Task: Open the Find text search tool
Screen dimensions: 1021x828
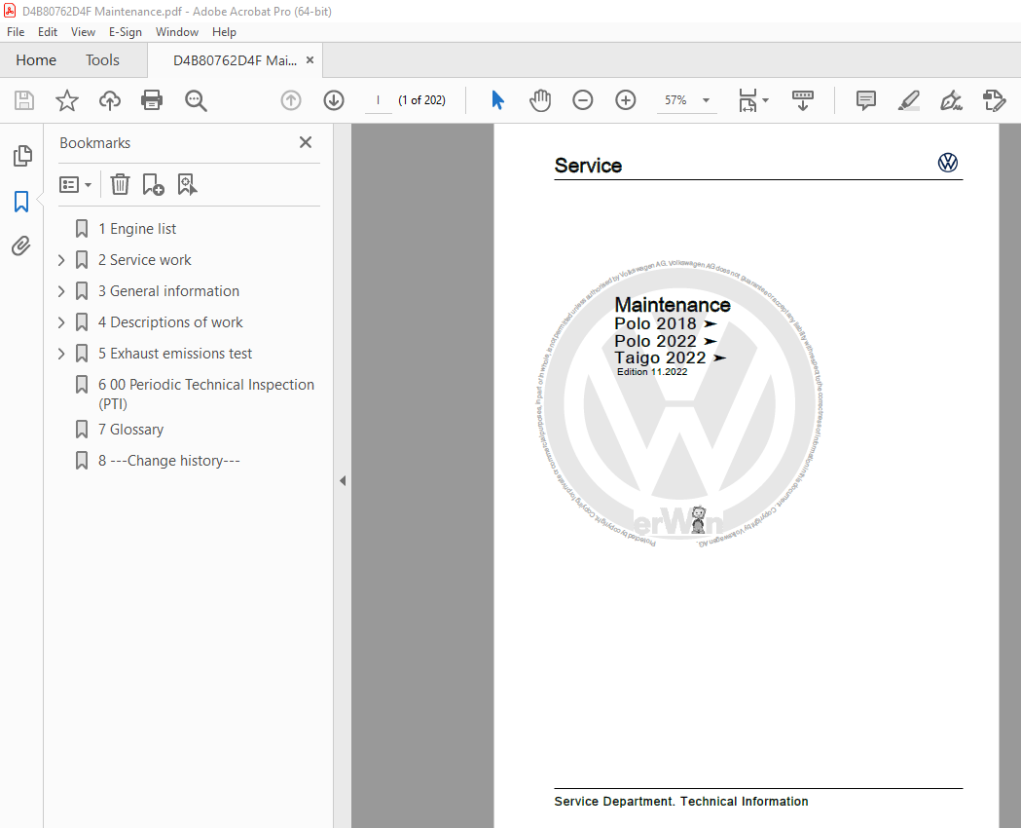Action: tap(196, 100)
